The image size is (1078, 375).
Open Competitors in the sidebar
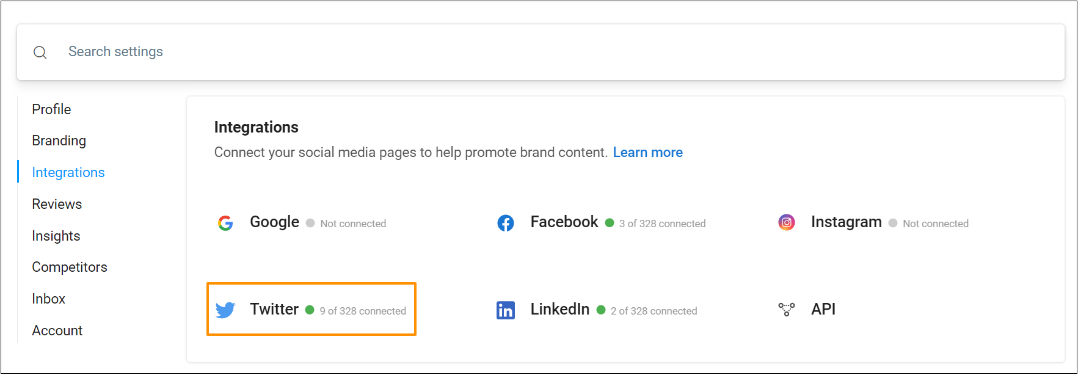(x=70, y=268)
